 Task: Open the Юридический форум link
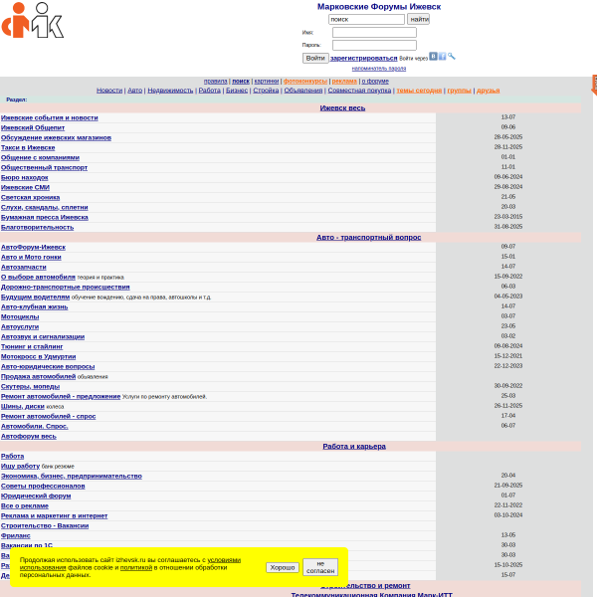tap(36, 496)
